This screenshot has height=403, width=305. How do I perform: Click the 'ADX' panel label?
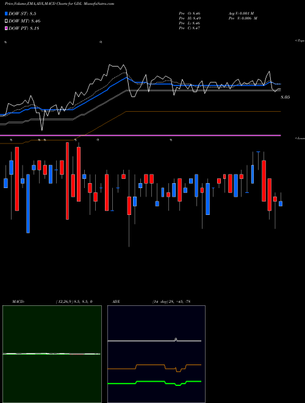click(115, 302)
